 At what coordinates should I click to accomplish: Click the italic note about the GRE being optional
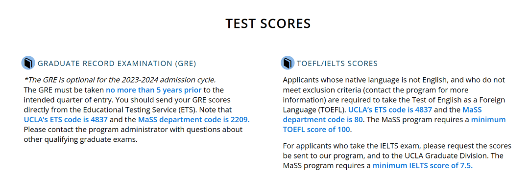(120, 80)
